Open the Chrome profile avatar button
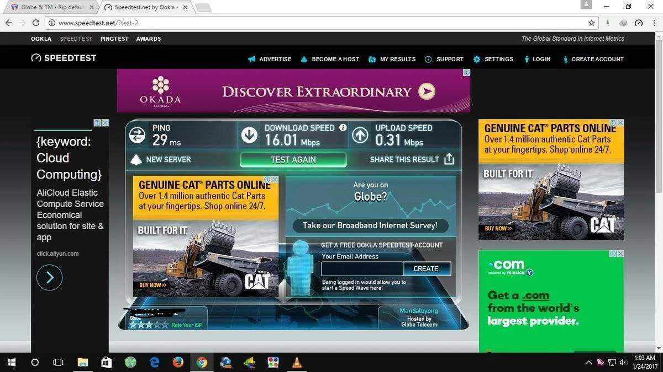 pyautogui.click(x=586, y=4)
